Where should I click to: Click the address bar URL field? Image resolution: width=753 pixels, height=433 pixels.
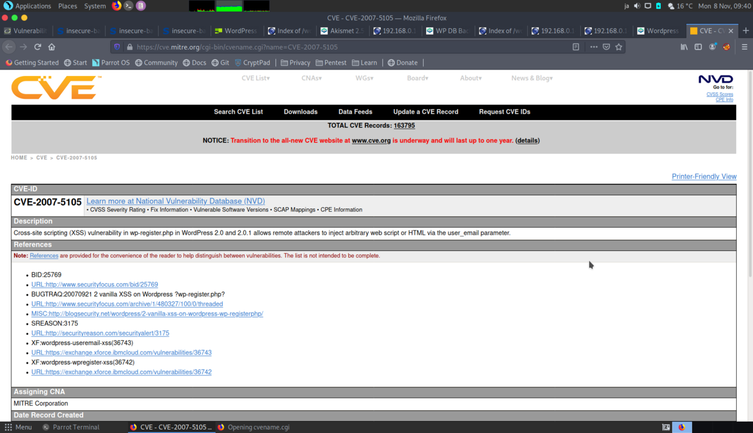coord(351,47)
